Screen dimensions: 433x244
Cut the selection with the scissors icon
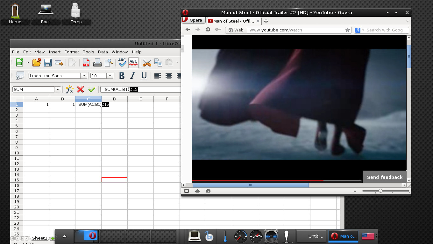147,63
